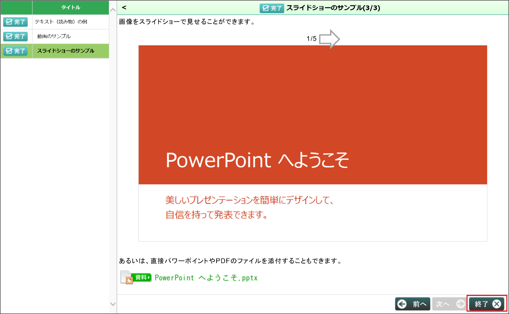Click the タイトル column header
Image resolution: width=509 pixels, height=314 pixels.
click(x=70, y=7)
